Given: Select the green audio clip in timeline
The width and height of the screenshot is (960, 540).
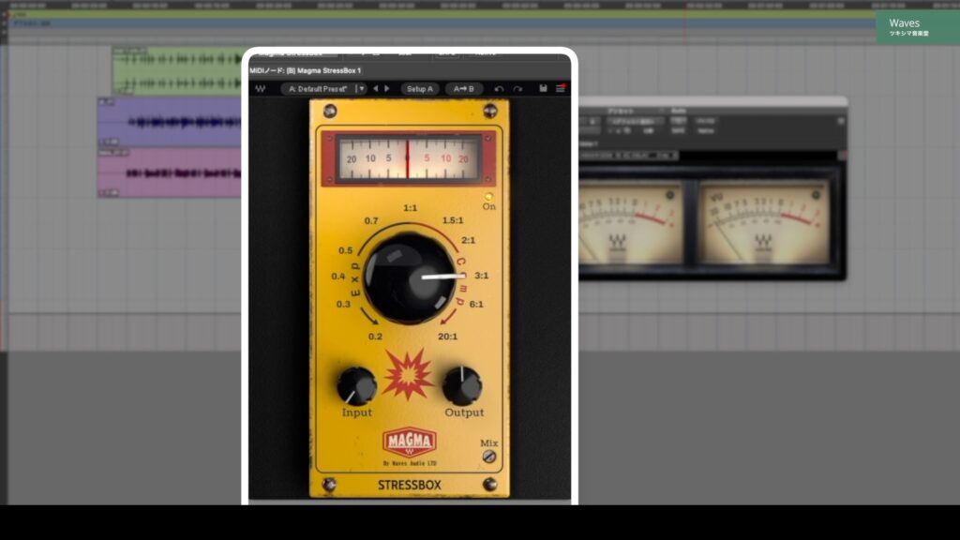Looking at the screenshot, I should [x=176, y=70].
